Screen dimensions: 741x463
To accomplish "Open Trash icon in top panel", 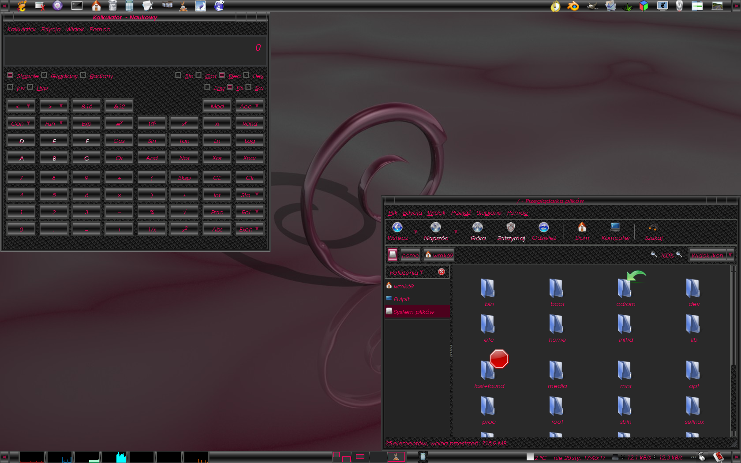I will tap(112, 6).
